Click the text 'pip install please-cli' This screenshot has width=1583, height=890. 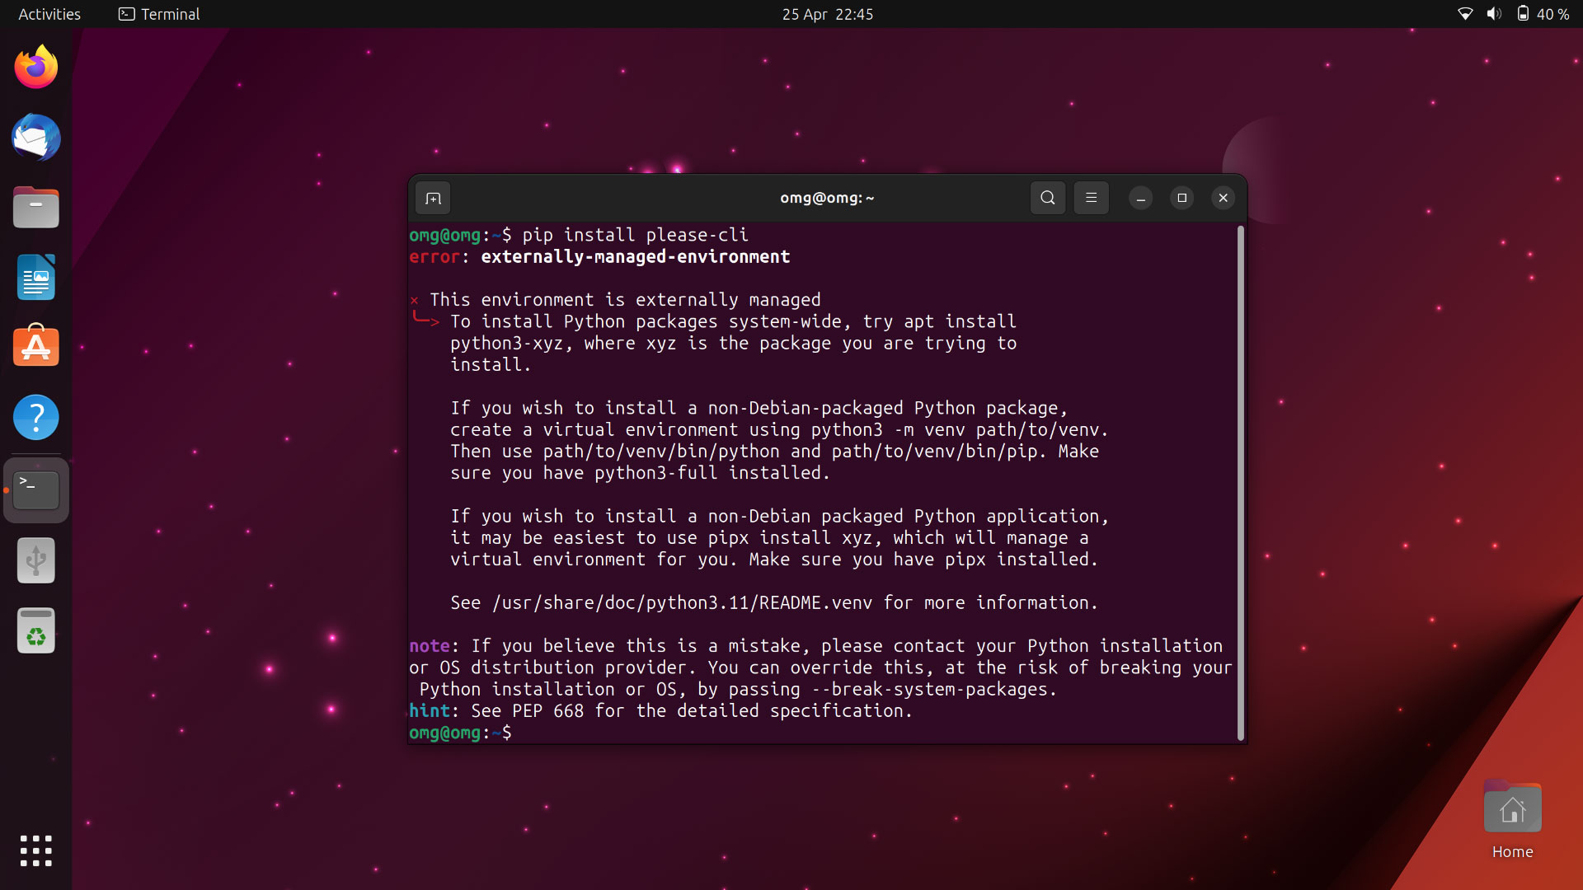point(635,235)
